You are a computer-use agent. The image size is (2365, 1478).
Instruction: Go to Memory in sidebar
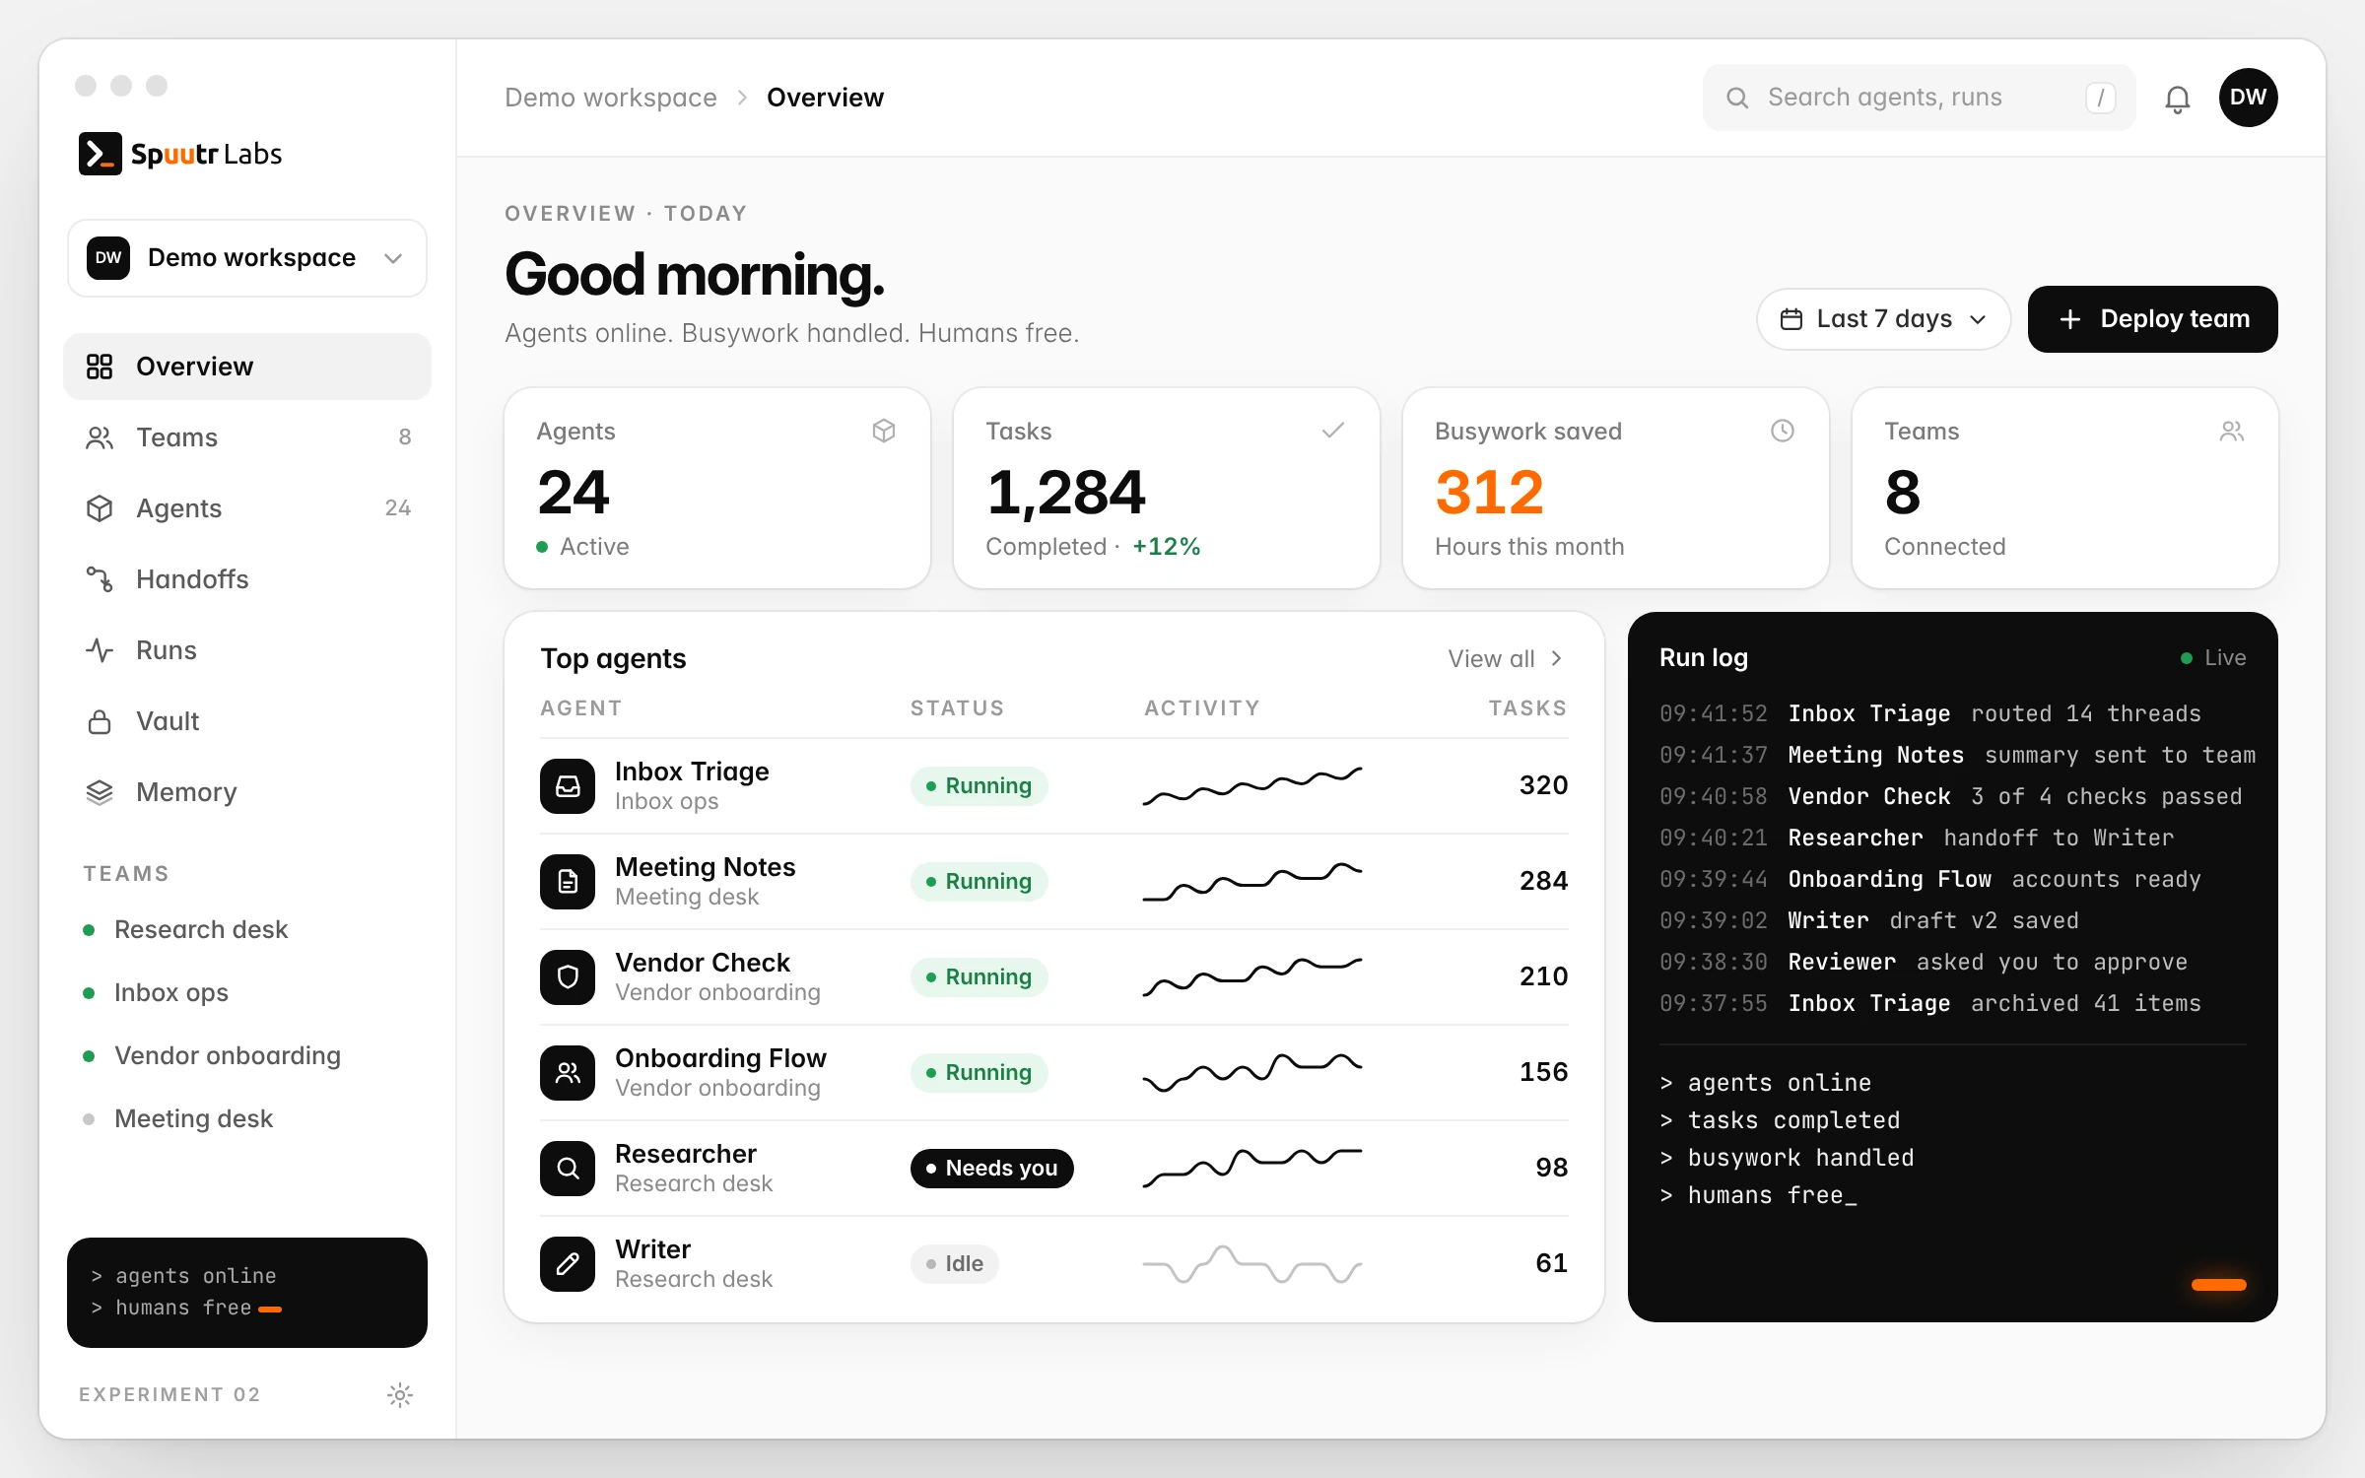[247, 792]
